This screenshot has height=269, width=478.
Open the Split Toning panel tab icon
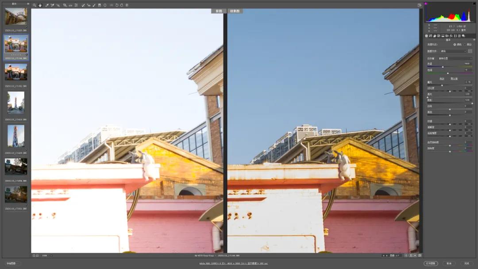(x=443, y=36)
